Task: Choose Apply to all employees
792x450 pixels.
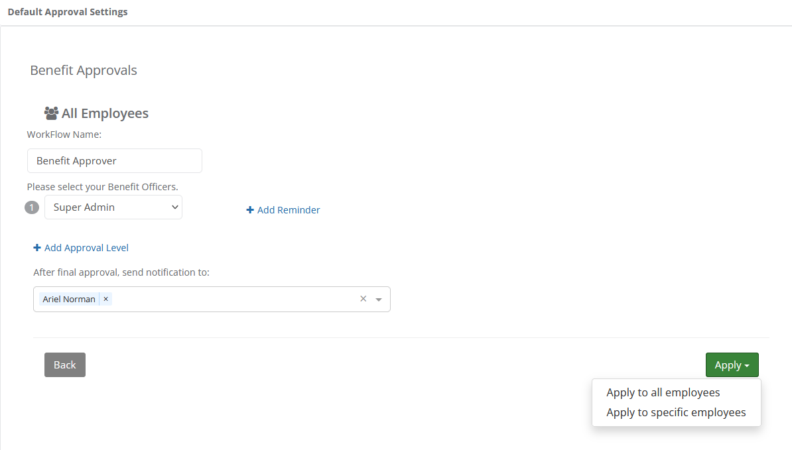Action: point(663,392)
